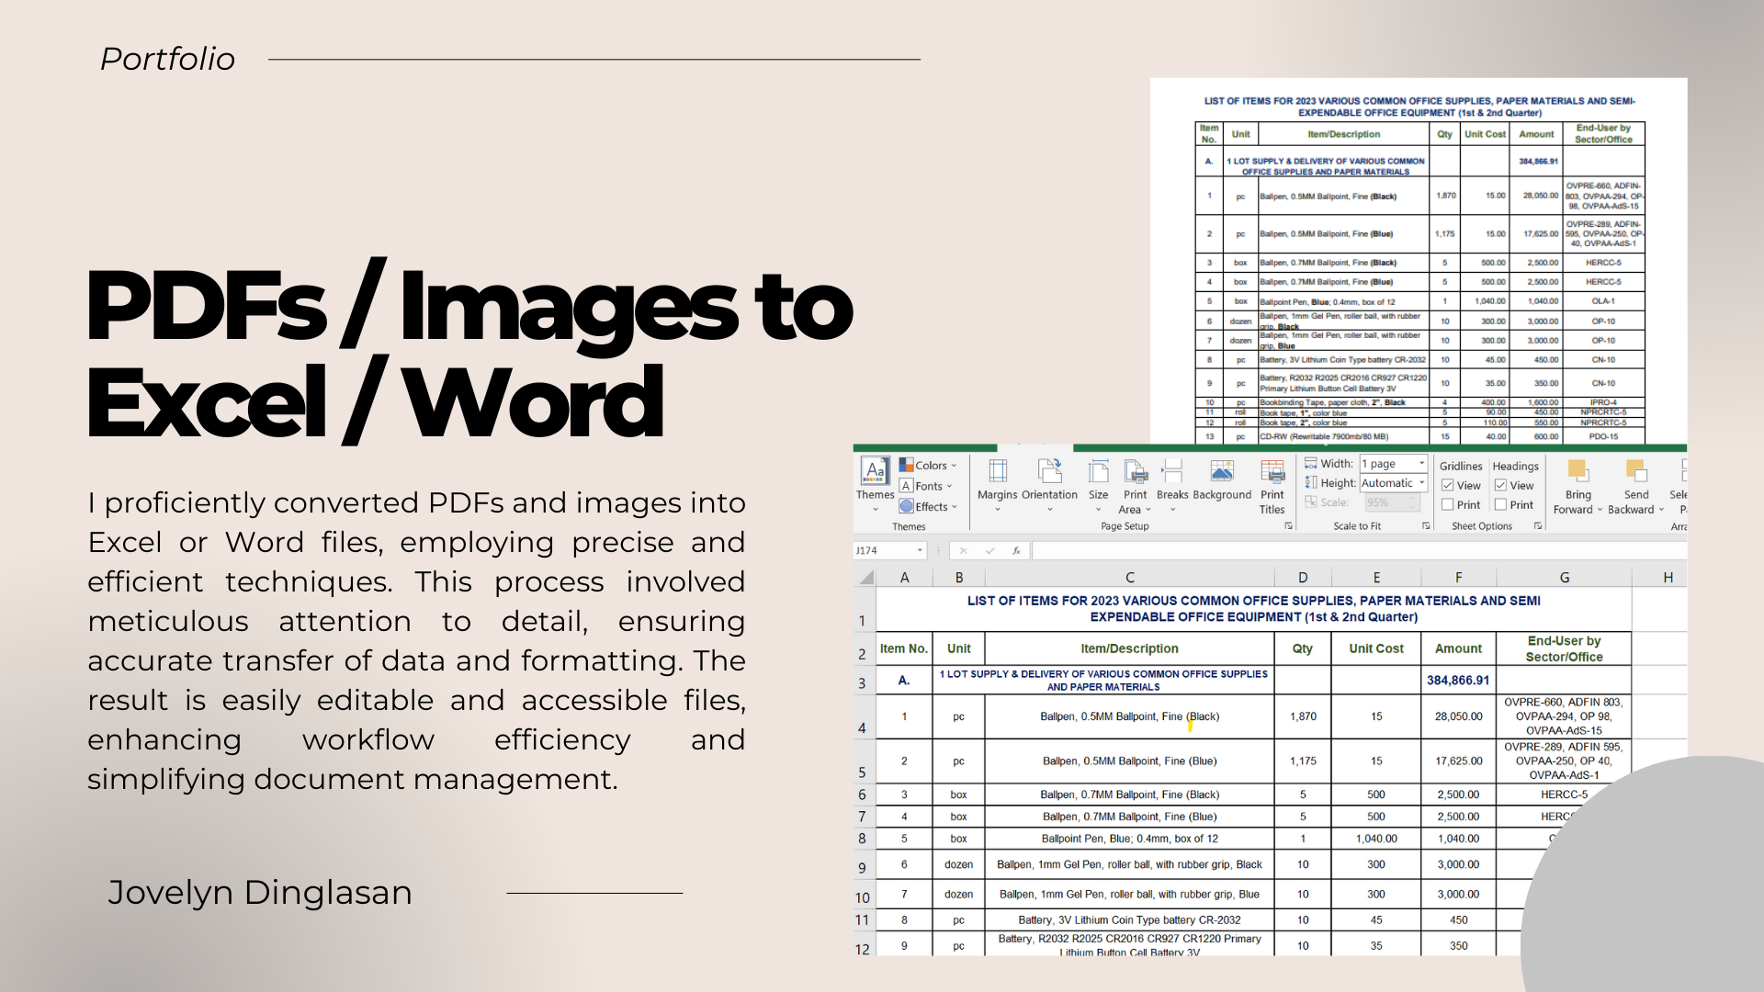Enable Gridlines View checkbox
Viewport: 1764px width, 992px height.
coord(1447,485)
